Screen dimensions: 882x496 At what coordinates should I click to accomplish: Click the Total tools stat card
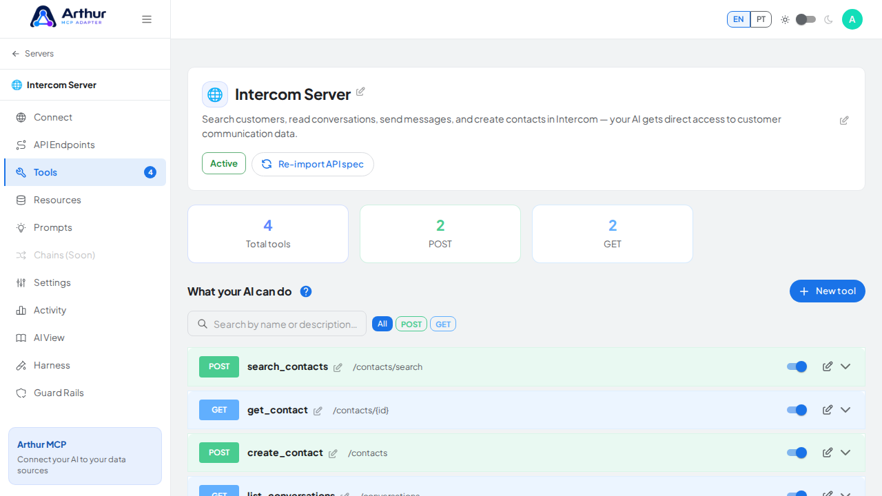[268, 234]
